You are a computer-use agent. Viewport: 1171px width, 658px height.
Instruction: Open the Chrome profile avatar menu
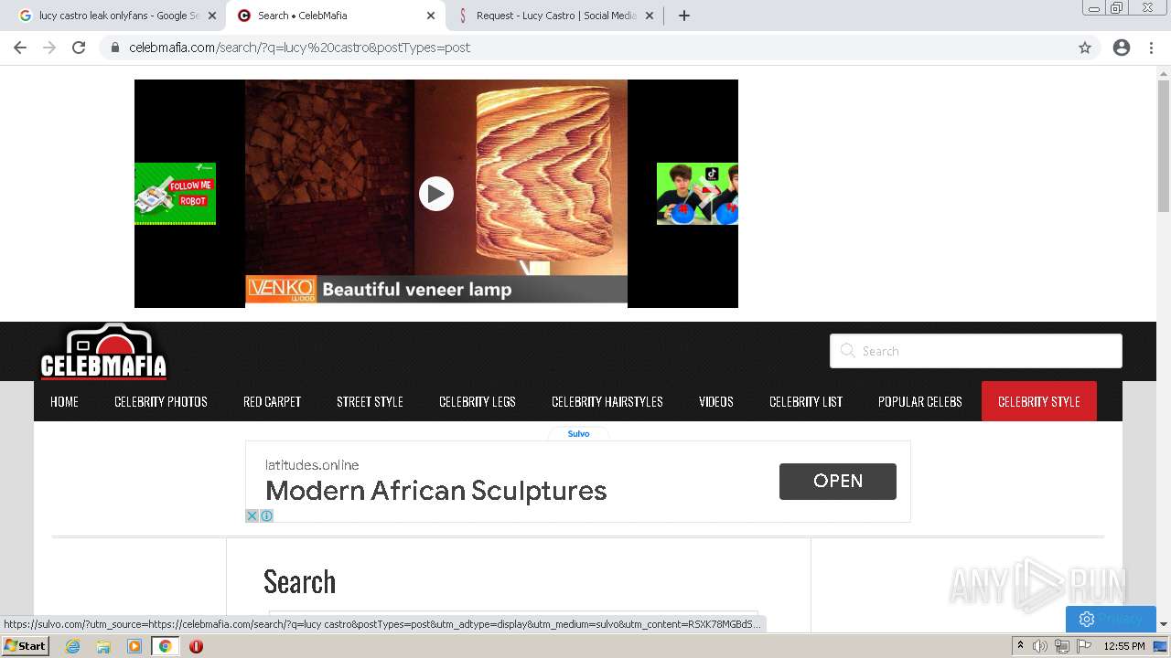(x=1122, y=48)
